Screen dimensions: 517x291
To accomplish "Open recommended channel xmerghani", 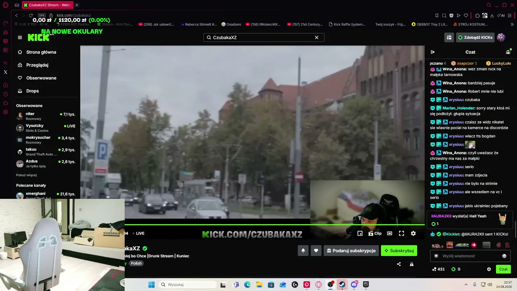I will point(46,196).
